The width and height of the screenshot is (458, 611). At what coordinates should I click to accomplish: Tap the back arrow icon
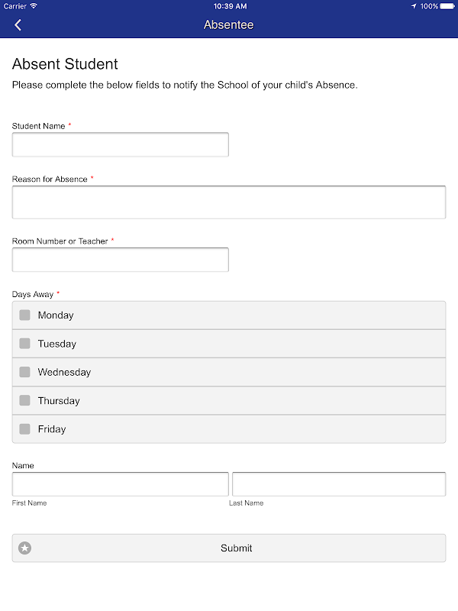click(18, 25)
